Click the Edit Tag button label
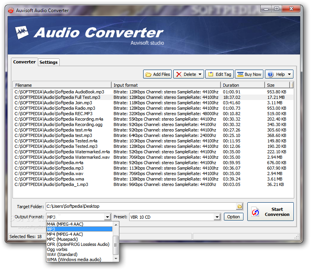The image size is (311, 270). pyautogui.click(x=223, y=74)
